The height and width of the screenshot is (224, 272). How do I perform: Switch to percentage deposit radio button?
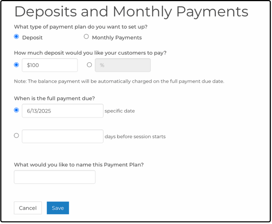coord(89,65)
